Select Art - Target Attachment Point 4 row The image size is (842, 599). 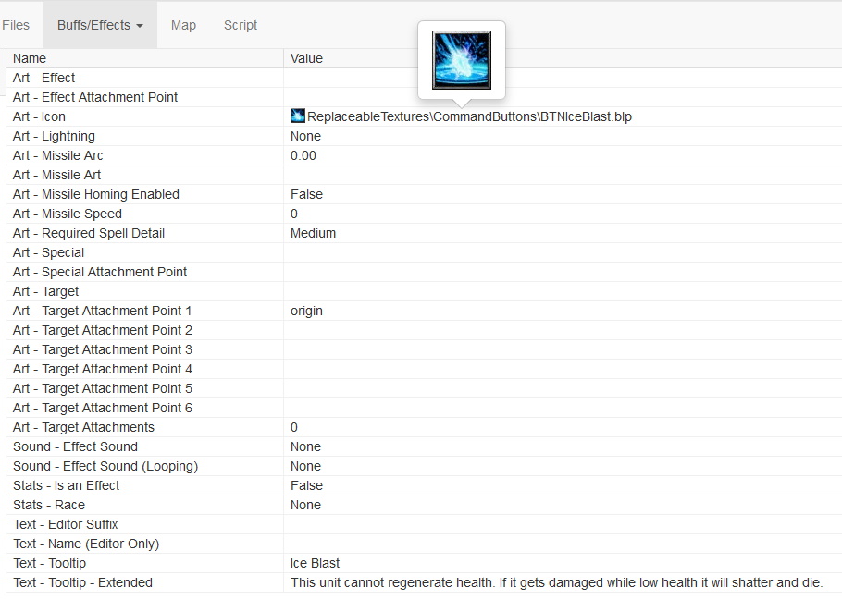point(424,369)
